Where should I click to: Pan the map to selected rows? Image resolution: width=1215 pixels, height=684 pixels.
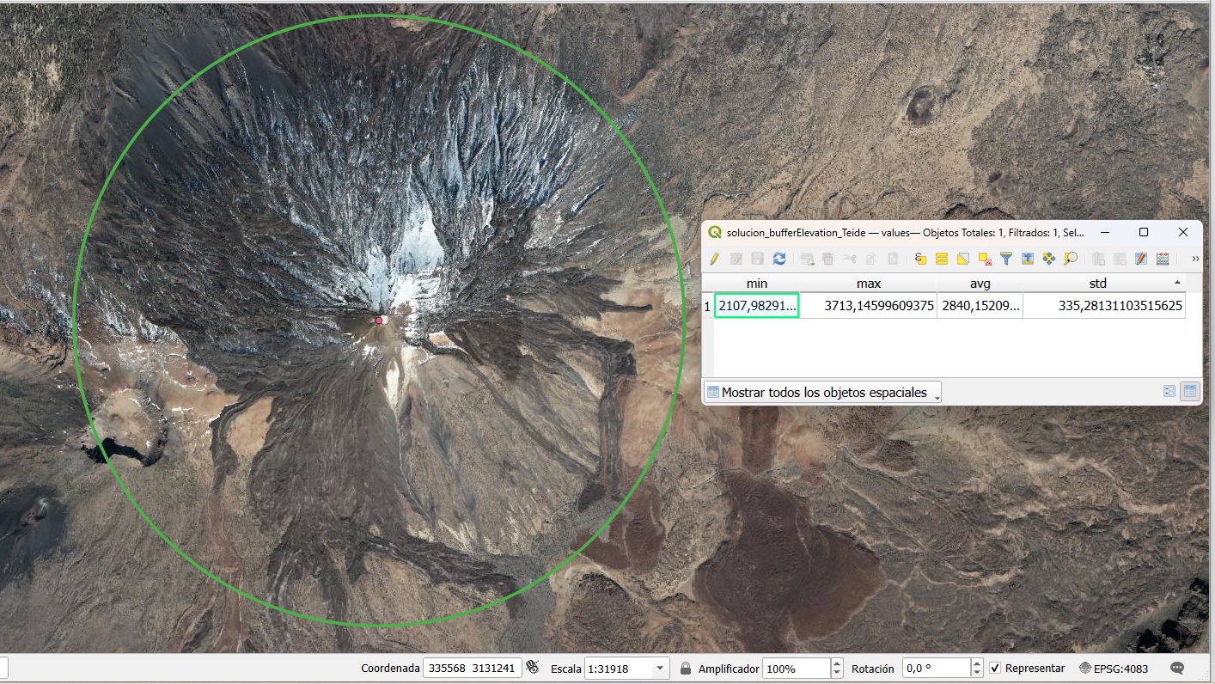[x=1049, y=259]
